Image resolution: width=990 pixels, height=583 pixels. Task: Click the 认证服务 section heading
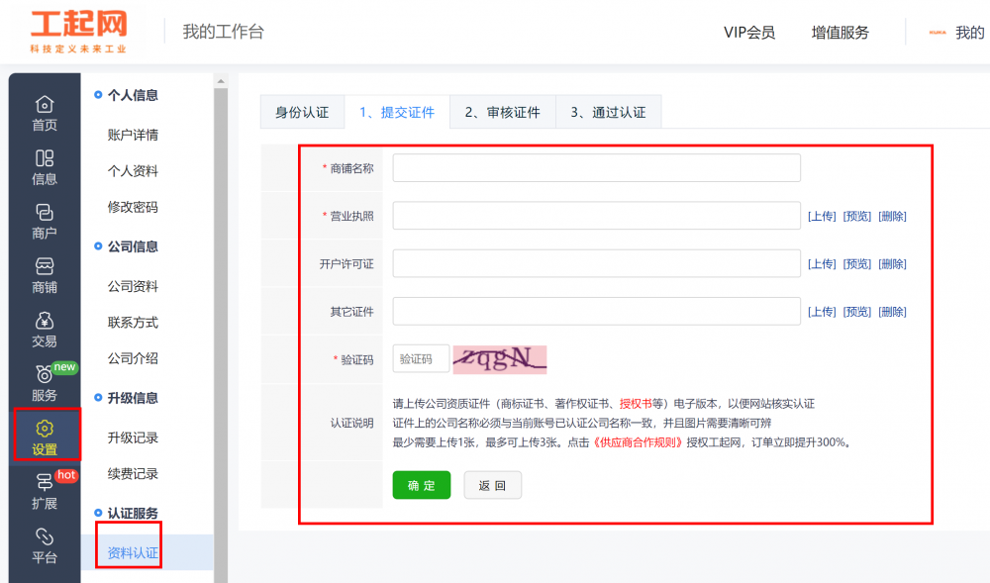pos(133,513)
